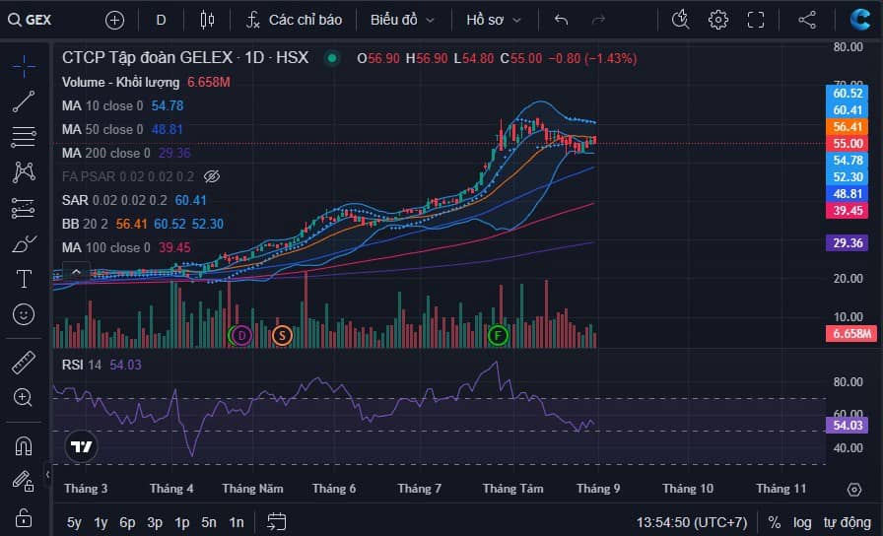
Task: Redo the chart action
Action: pos(598,21)
